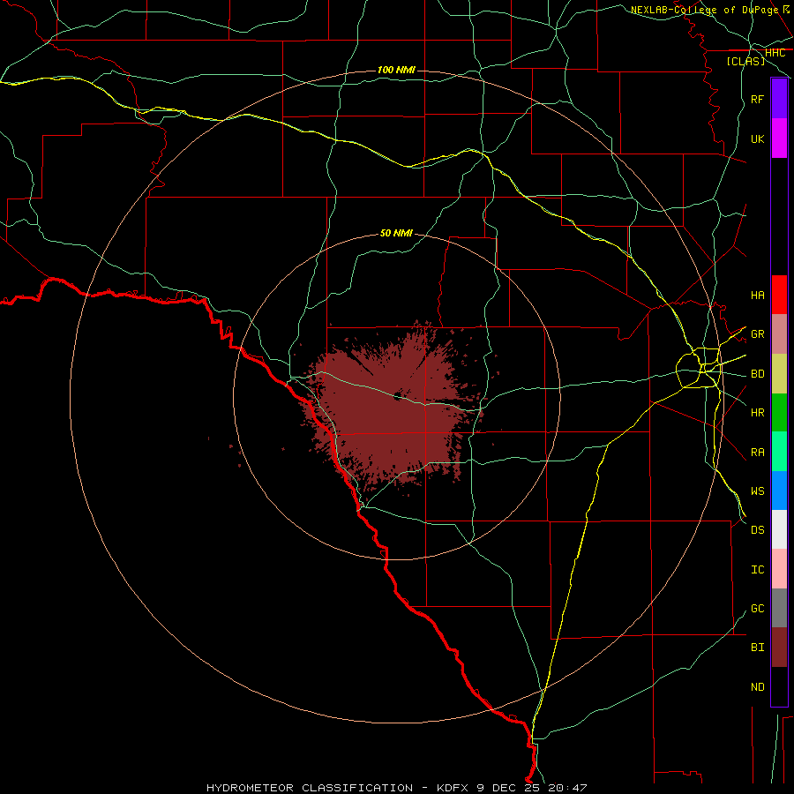Select the dark green HR swatch
Image resolution: width=794 pixels, height=794 pixels.
pos(779,413)
